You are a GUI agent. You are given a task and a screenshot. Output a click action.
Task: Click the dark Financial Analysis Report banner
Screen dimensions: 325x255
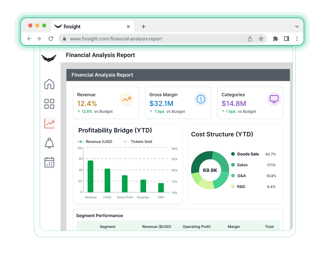[x=178, y=75]
